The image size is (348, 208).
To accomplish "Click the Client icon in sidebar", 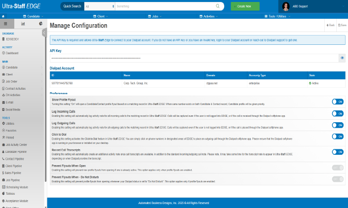I will coord(3,74).
